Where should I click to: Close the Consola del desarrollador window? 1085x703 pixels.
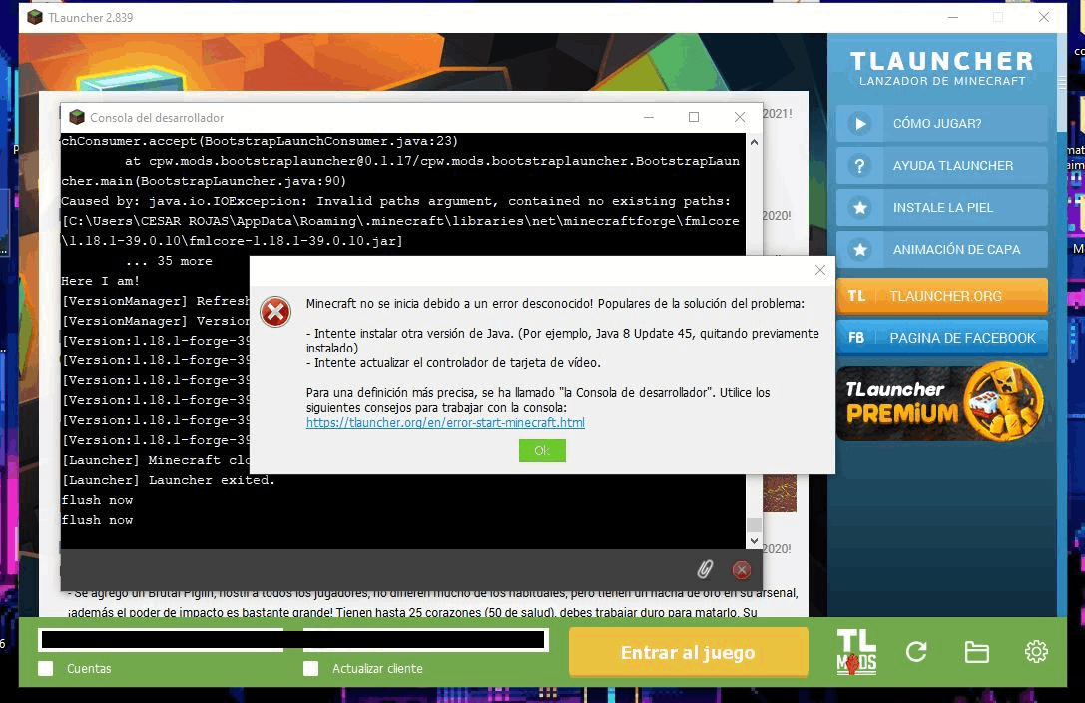[x=739, y=117]
